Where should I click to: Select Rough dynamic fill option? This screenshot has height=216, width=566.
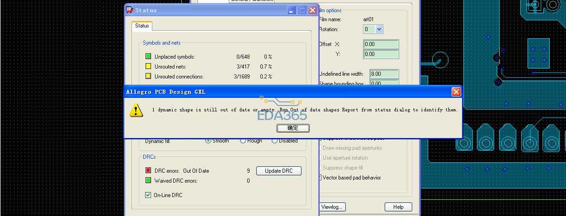(243, 141)
